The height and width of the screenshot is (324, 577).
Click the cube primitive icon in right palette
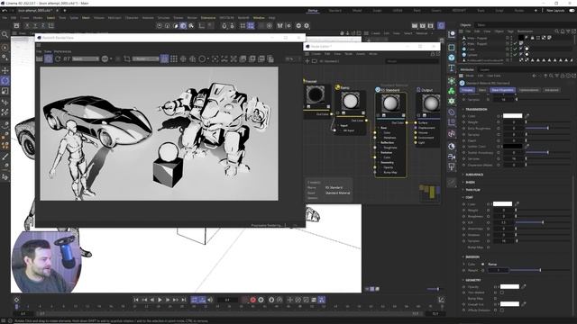point(452,58)
